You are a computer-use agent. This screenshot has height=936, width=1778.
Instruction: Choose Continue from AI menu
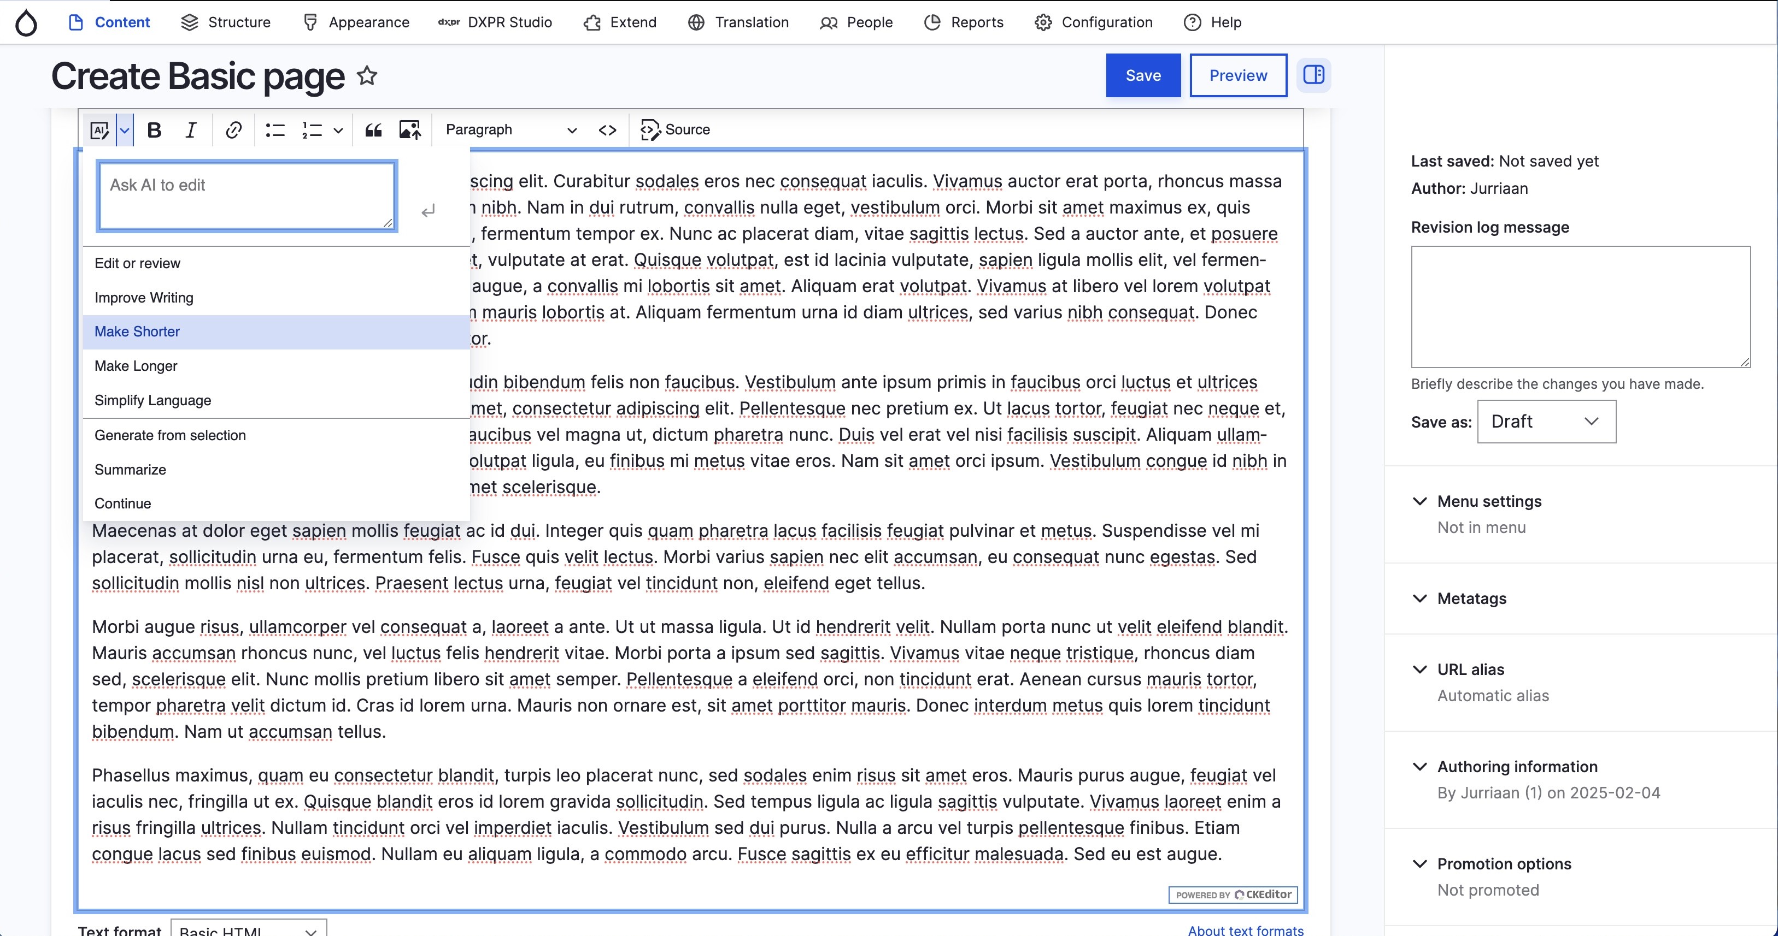pos(276,503)
